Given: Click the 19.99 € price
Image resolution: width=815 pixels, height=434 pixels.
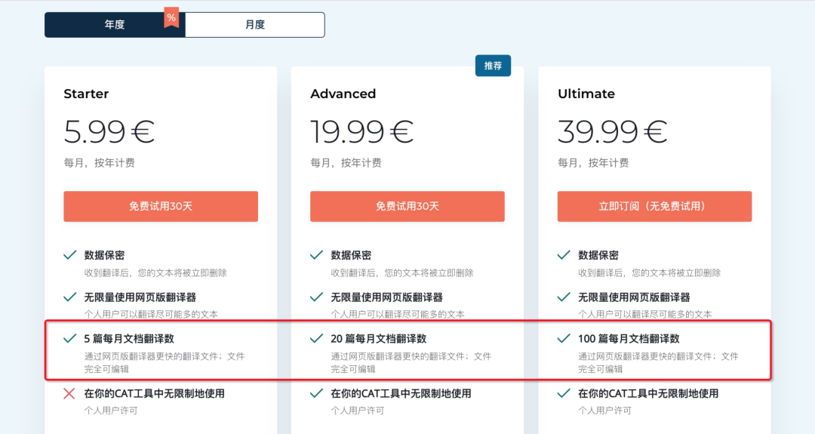Looking at the screenshot, I should click(361, 131).
